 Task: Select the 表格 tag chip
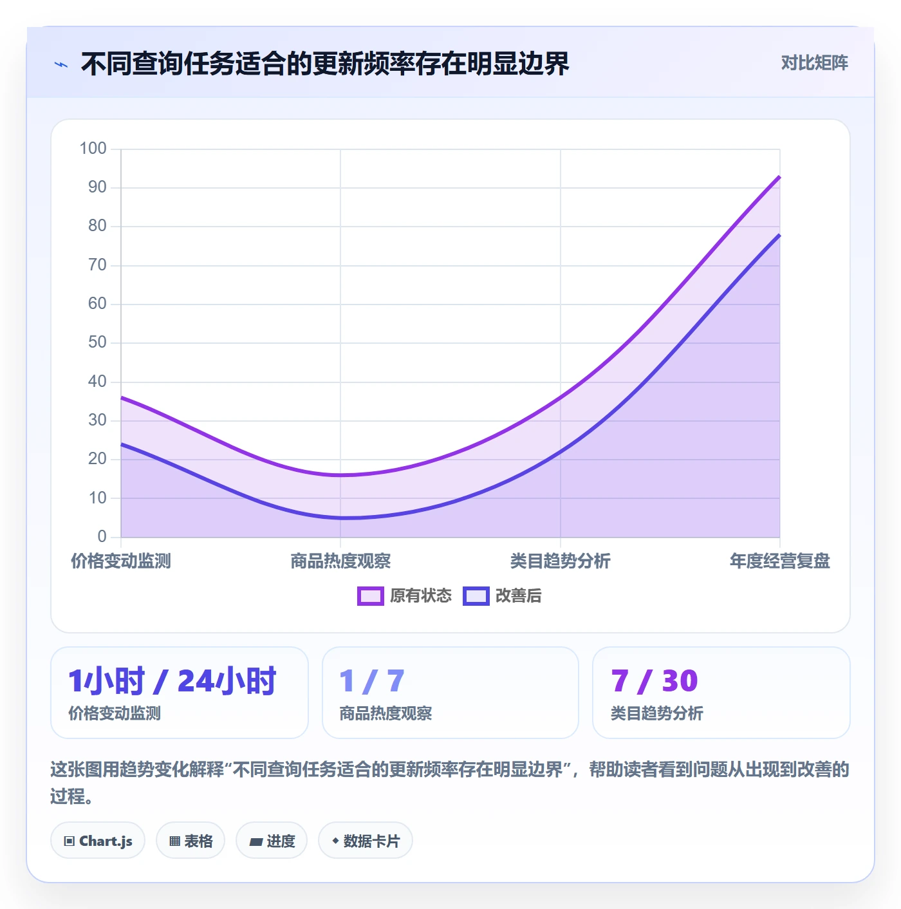(x=190, y=840)
